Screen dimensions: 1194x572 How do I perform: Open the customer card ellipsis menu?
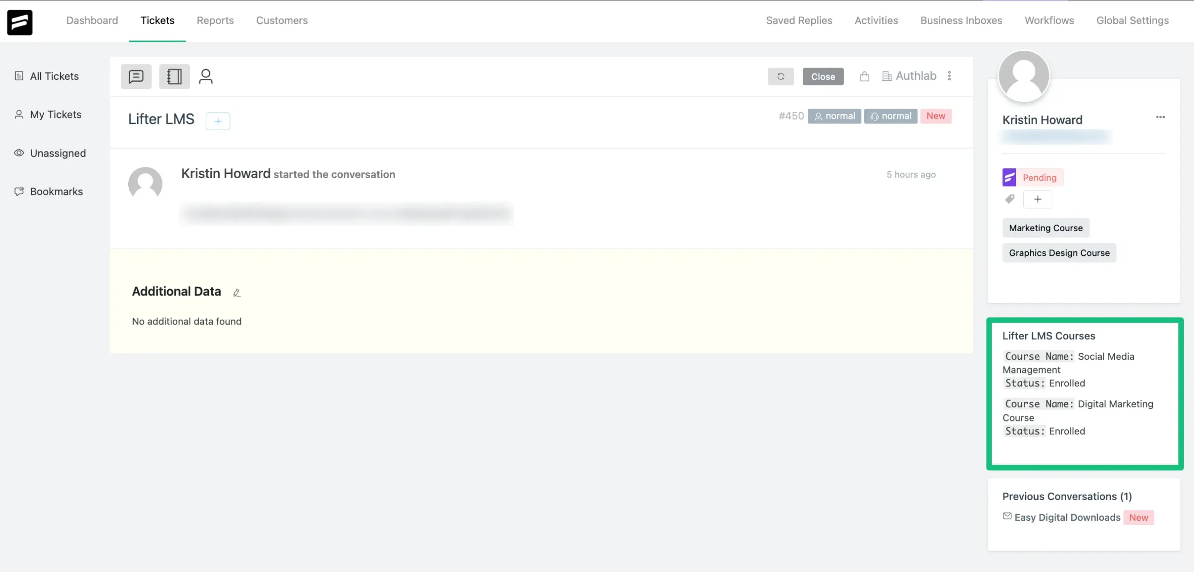tap(1160, 117)
